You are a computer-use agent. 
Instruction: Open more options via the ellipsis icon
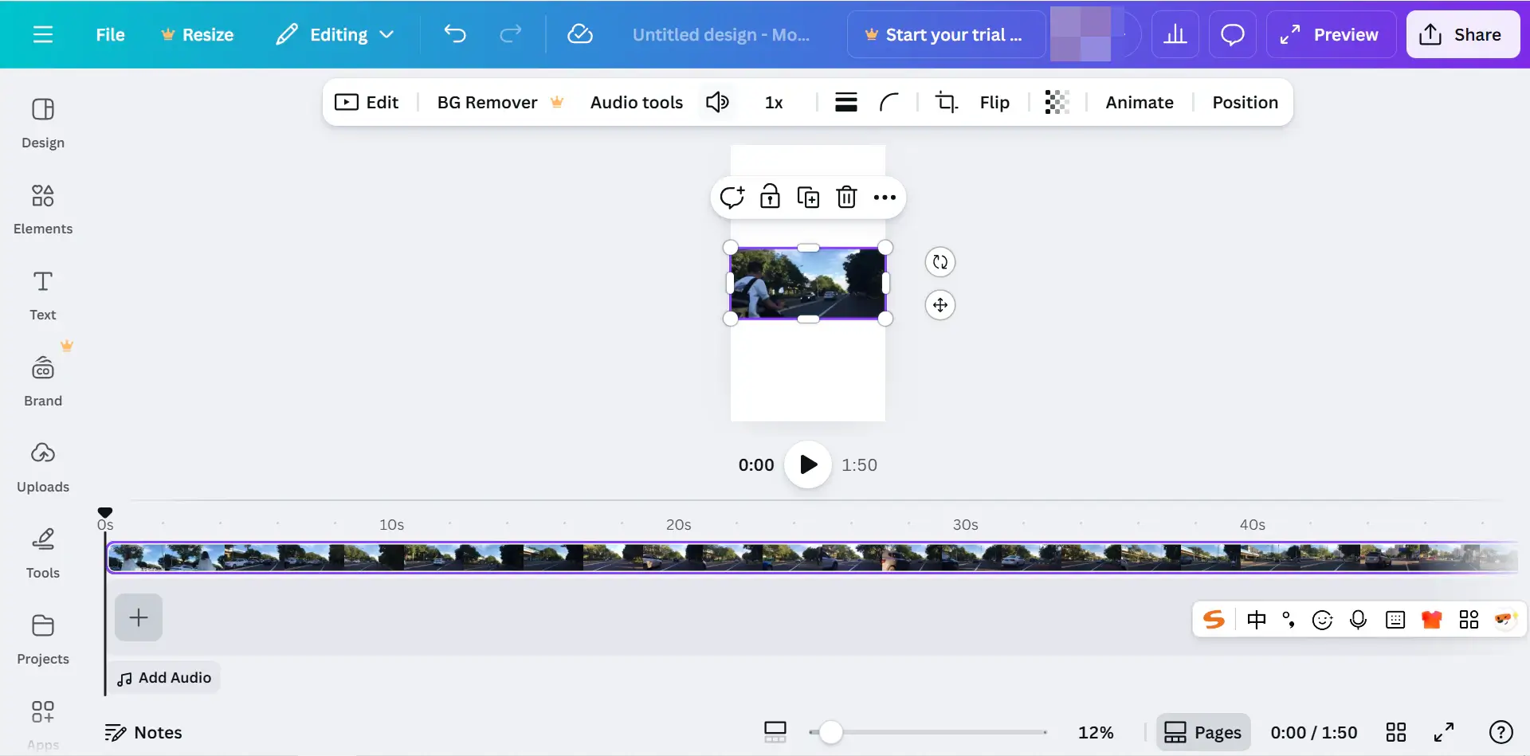tap(885, 197)
